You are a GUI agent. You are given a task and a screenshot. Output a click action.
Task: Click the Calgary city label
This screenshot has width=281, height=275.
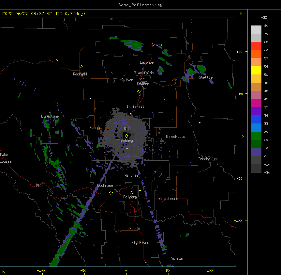point(130,197)
